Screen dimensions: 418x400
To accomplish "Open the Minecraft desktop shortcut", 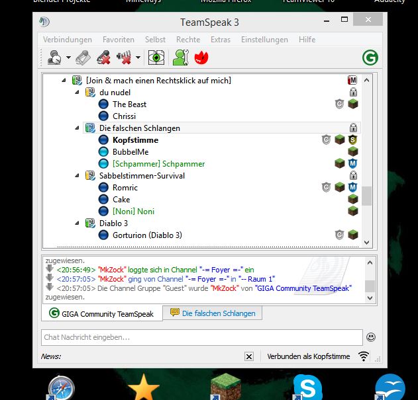I will (x=225, y=387).
